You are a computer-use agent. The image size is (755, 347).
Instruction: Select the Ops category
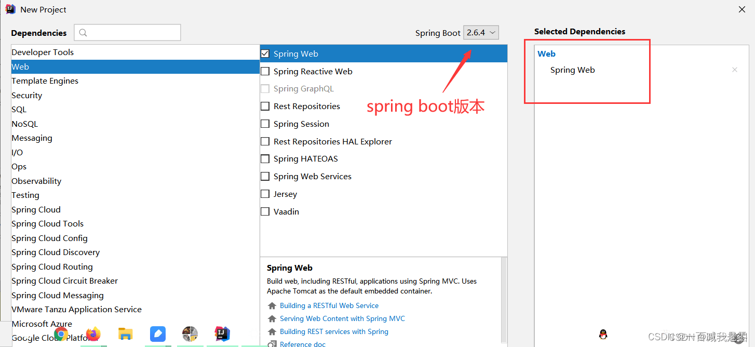click(x=135, y=166)
